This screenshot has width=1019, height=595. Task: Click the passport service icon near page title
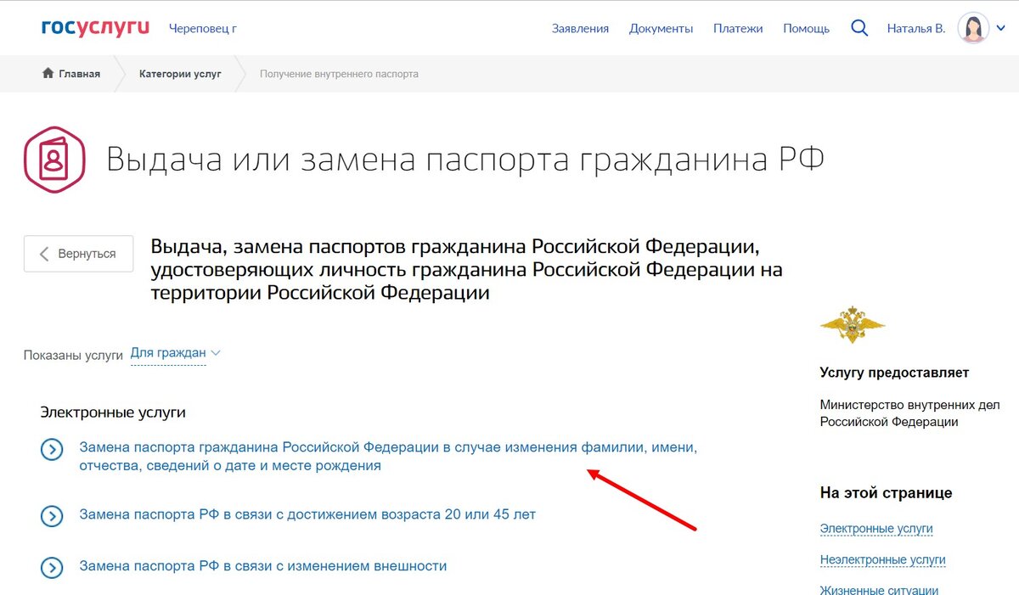pyautogui.click(x=54, y=160)
